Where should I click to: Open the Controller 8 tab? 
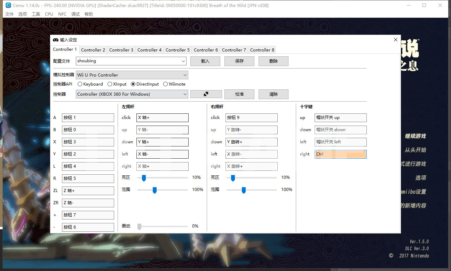point(262,50)
